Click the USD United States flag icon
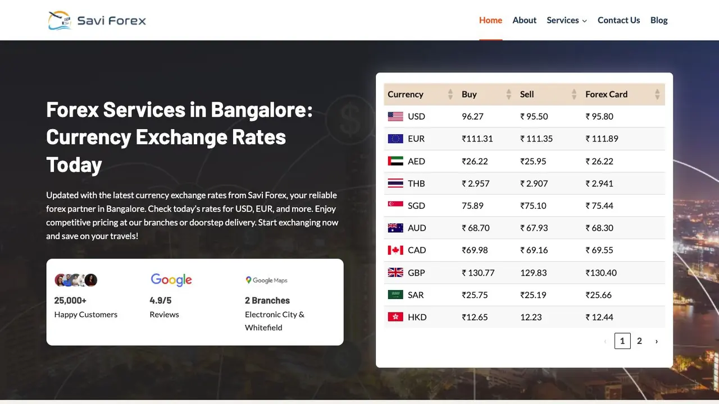Viewport: 719px width, 404px height. [x=395, y=117]
